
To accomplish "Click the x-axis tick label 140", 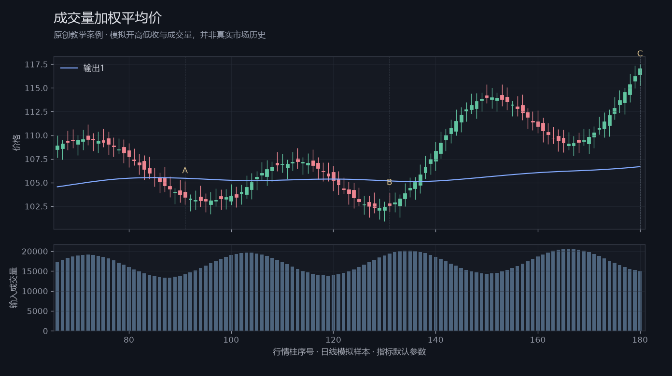I will 435,339.
